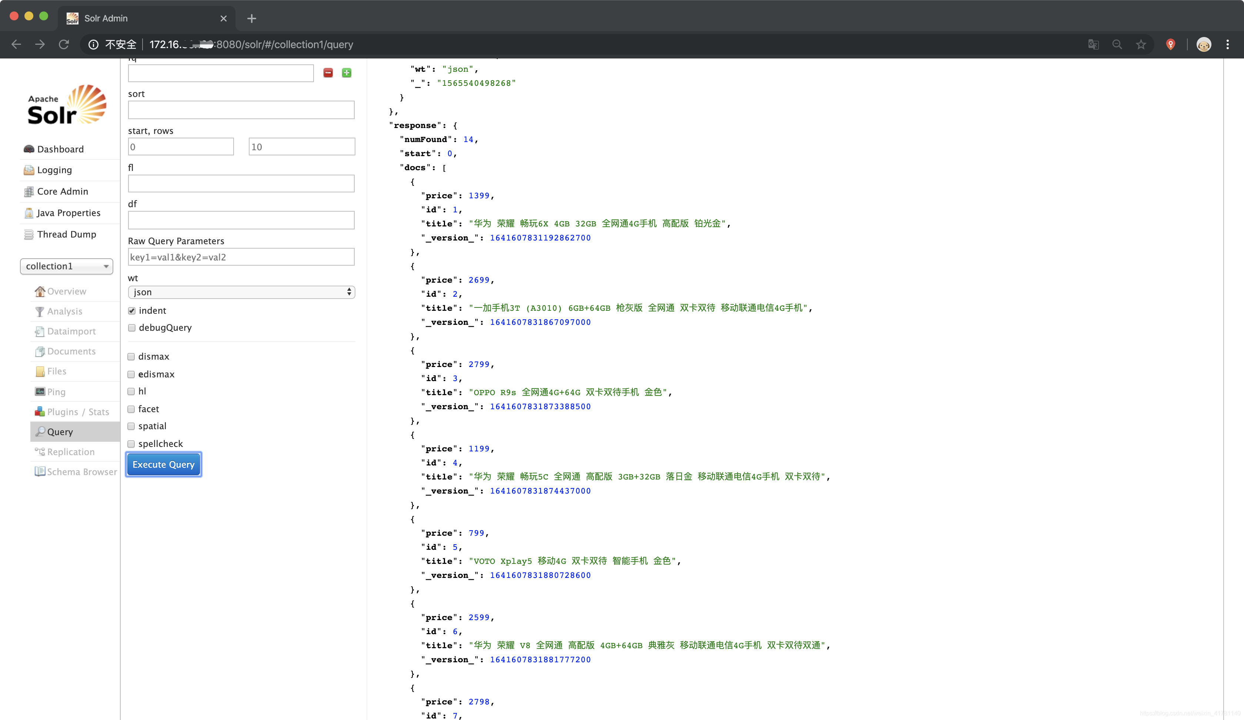Click the fq filter query input field
The height and width of the screenshot is (720, 1244).
click(x=221, y=73)
